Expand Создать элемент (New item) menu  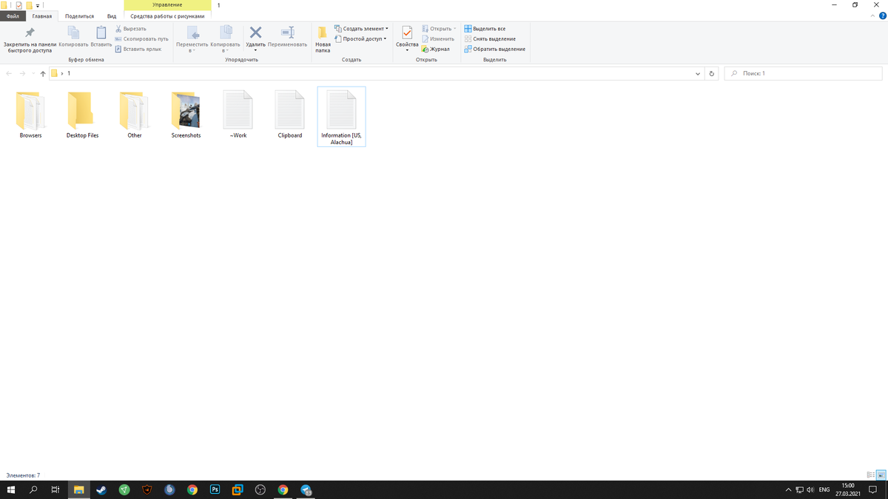coord(361,29)
